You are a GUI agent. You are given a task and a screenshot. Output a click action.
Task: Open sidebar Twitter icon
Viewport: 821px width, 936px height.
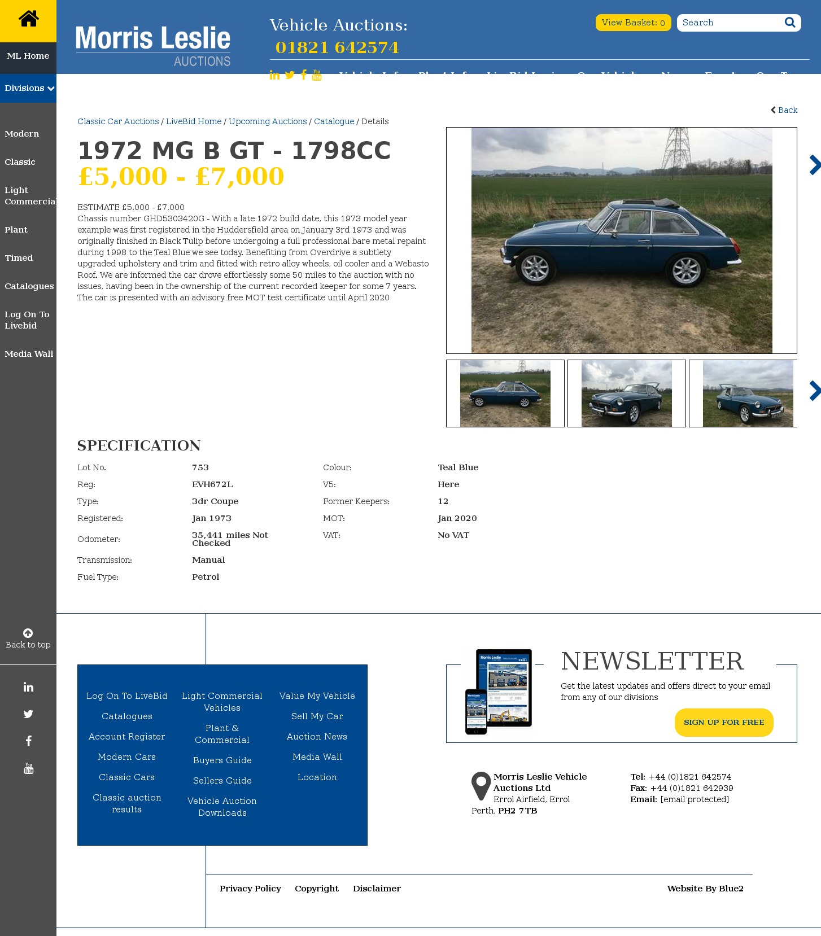pos(28,714)
